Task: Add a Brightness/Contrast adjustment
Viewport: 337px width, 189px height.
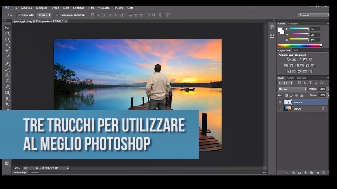Action: click(289, 60)
